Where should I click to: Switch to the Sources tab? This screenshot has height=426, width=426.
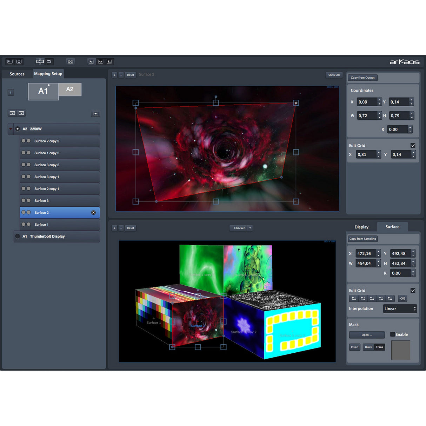[x=16, y=74]
